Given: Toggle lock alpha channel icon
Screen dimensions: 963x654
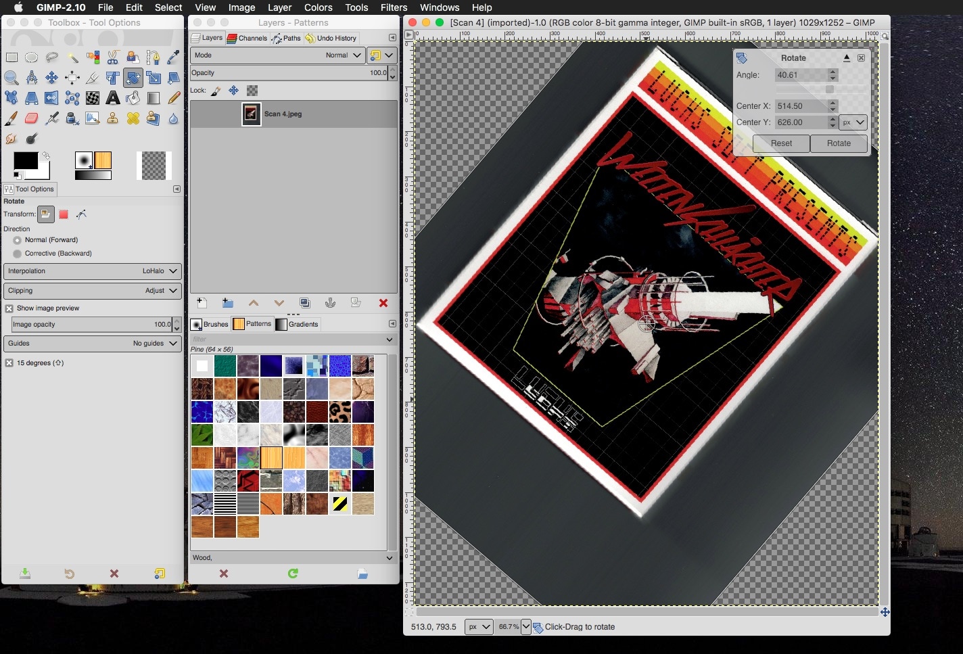Looking at the screenshot, I should [252, 91].
